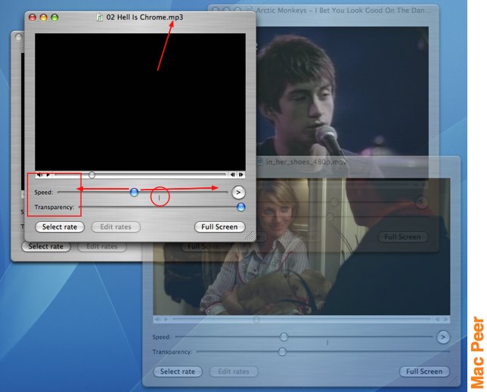This screenshot has width=487, height=392.
Task: Click playback scrubber knob in Hell Is Chrome window
Action: 92,175
